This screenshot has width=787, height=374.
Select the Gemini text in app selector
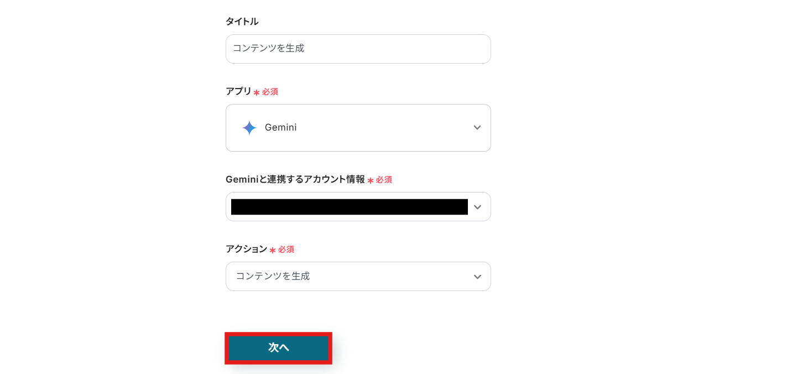[280, 128]
